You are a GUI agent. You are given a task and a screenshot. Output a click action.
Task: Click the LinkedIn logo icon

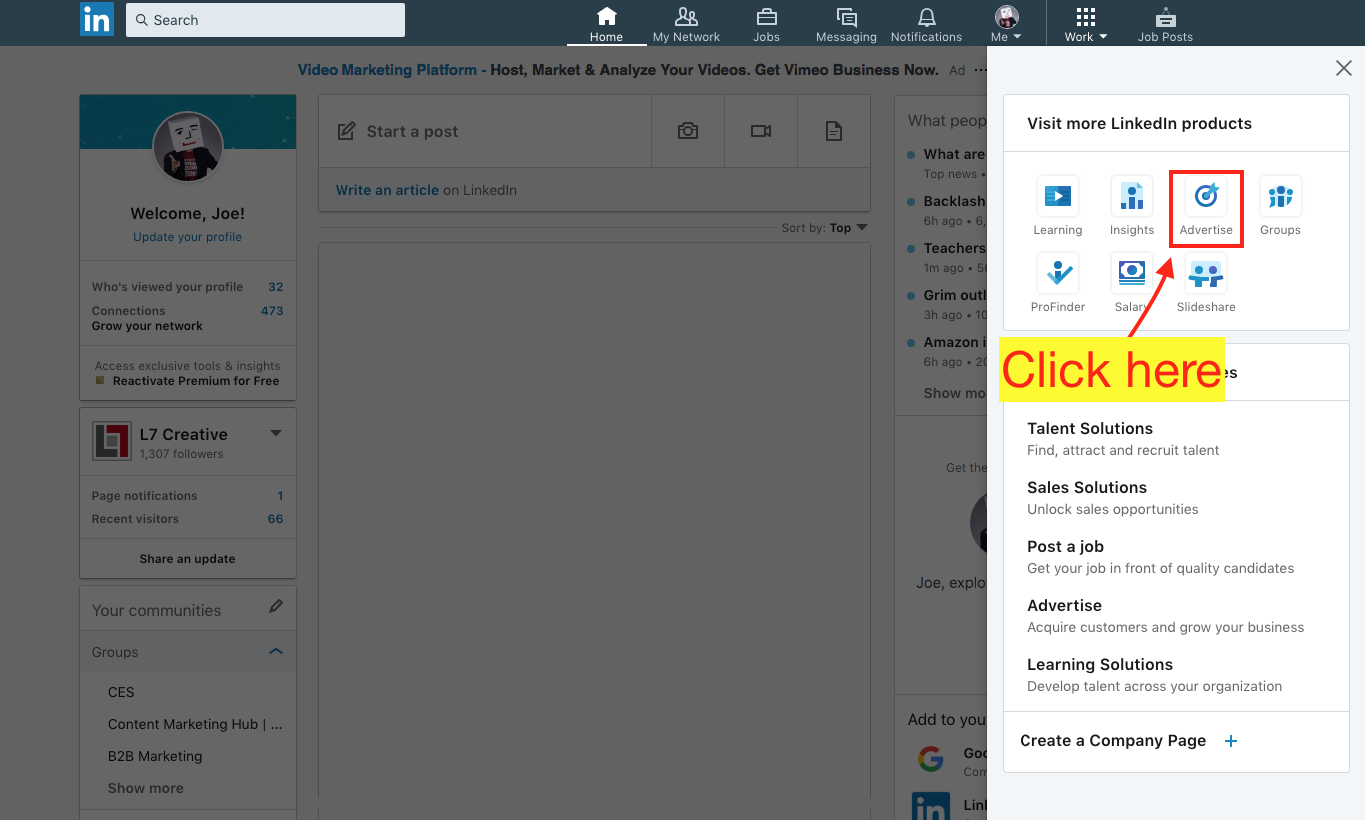pos(97,20)
